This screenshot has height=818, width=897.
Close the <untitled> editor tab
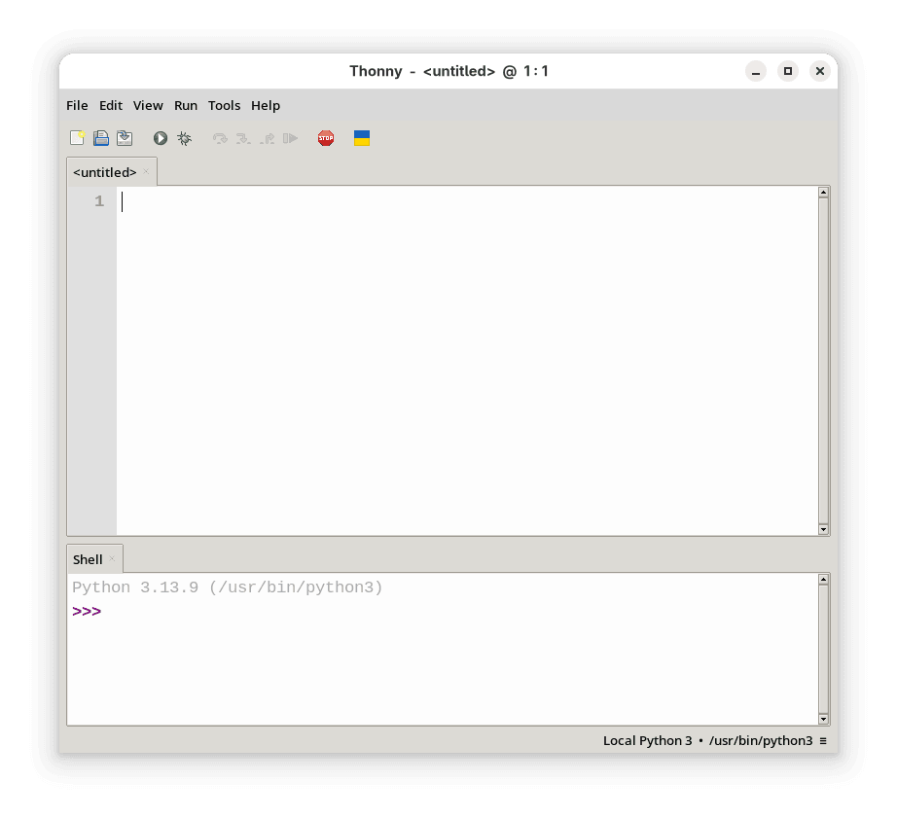point(147,171)
